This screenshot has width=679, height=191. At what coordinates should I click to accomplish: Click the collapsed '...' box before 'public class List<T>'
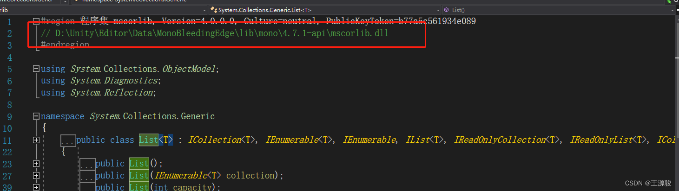(x=68, y=140)
